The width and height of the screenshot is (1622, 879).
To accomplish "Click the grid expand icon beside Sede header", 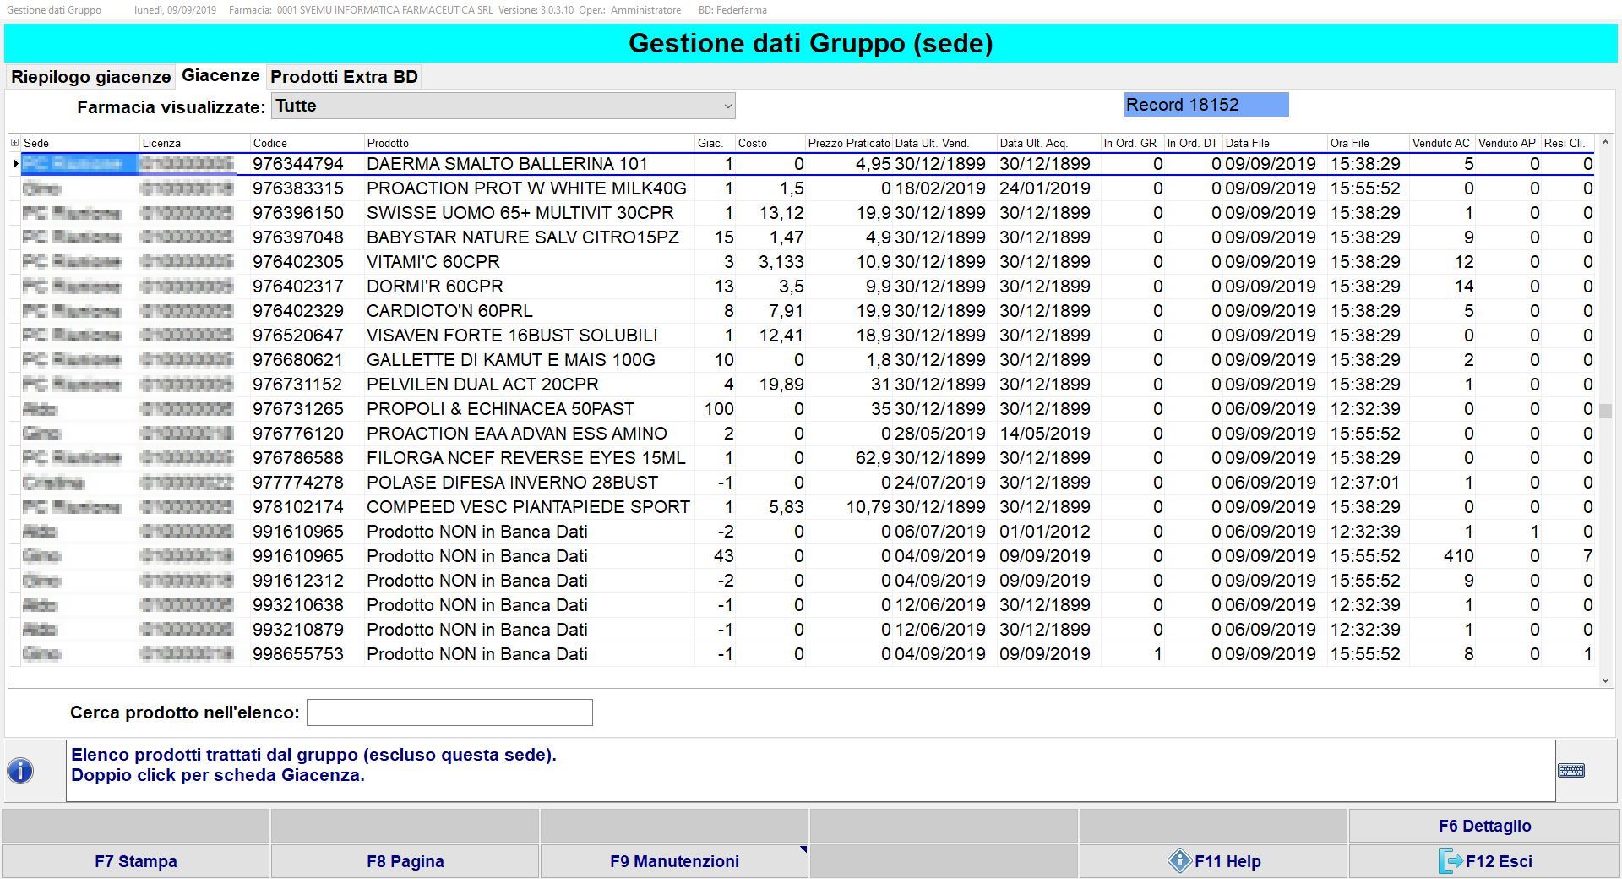I will (14, 143).
